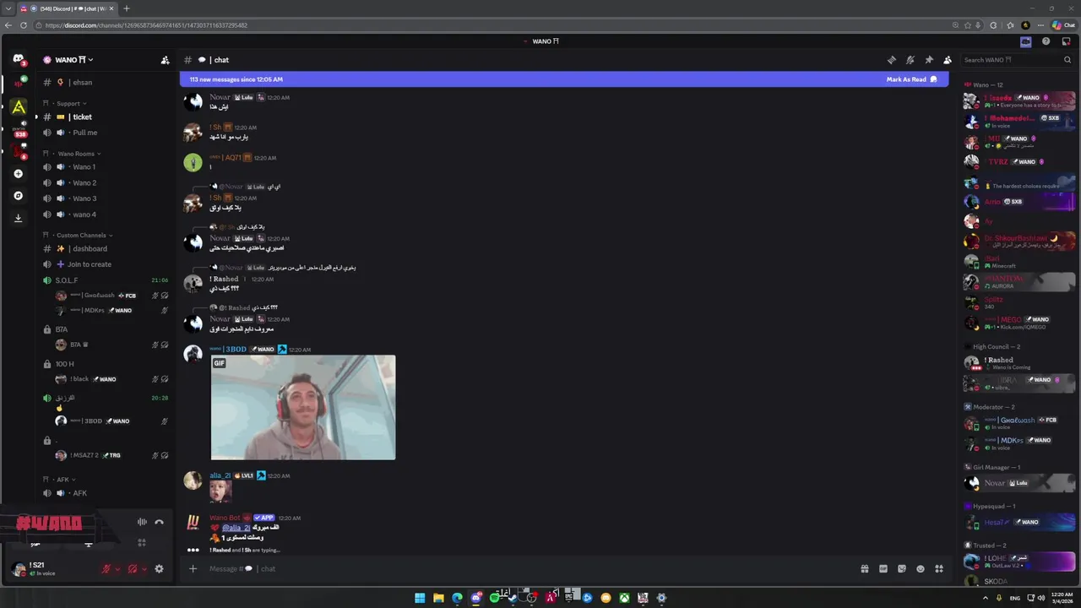This screenshot has height=608, width=1081.
Task: Open the Add a Server plus icon
Action: click(x=19, y=174)
